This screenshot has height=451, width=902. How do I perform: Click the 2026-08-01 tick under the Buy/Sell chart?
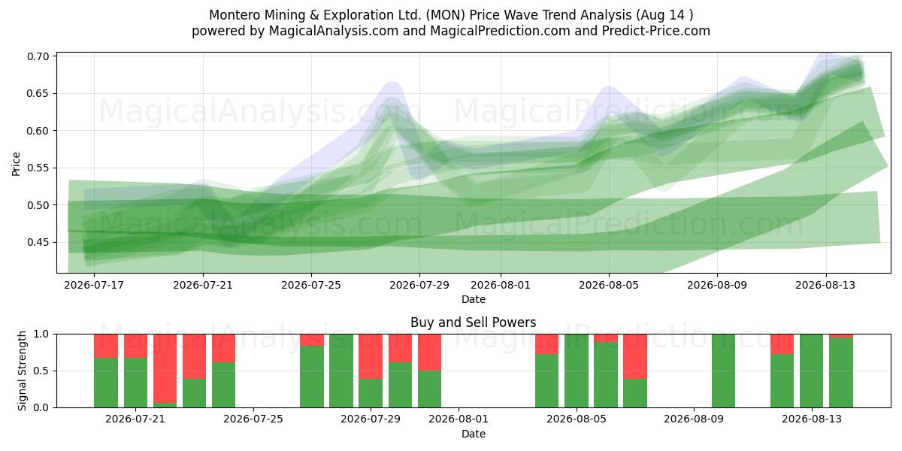(x=459, y=419)
